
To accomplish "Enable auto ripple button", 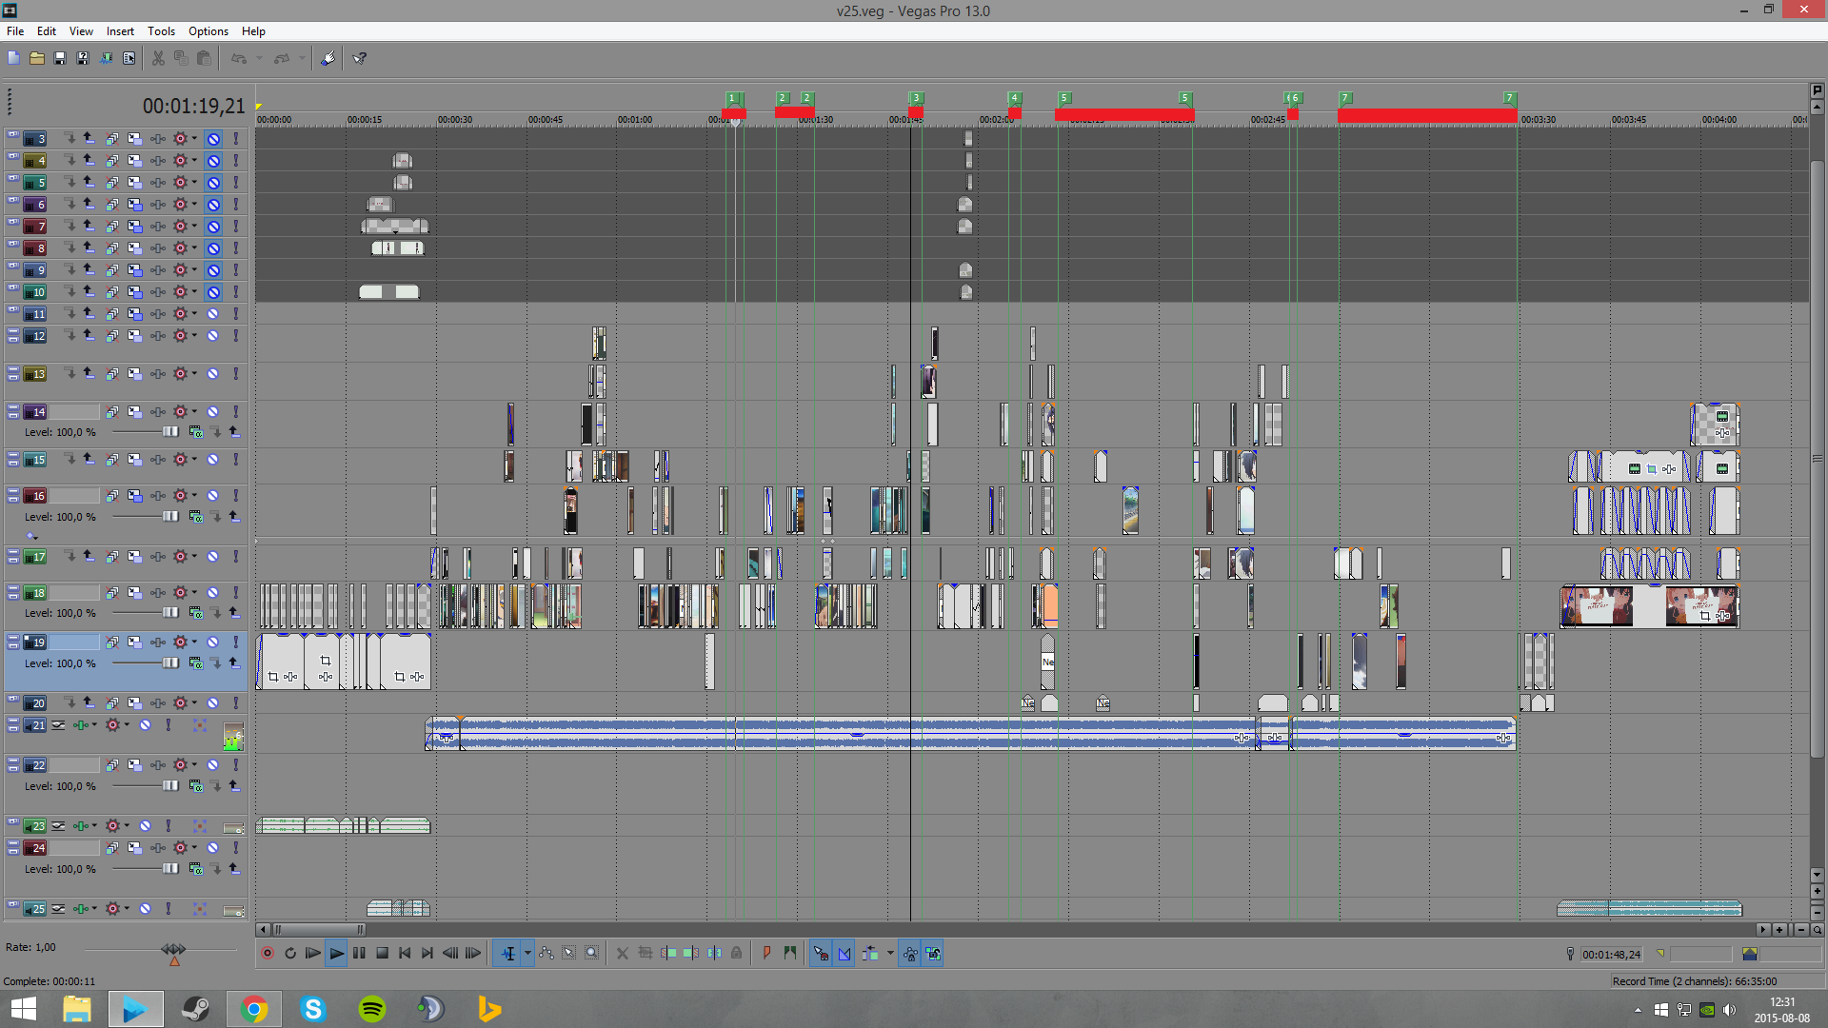I will tap(870, 953).
